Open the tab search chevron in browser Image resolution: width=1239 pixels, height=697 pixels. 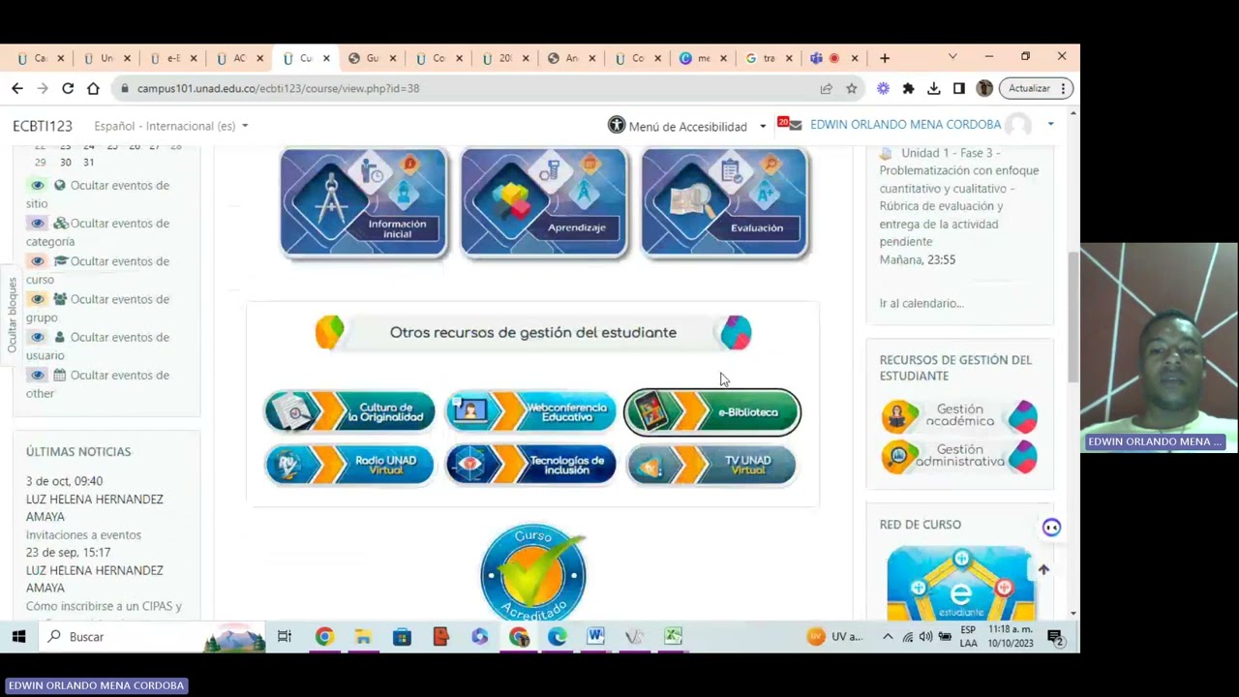point(952,57)
